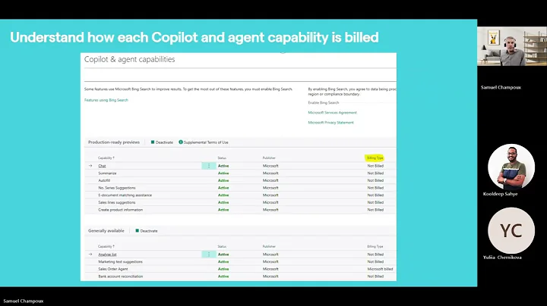Select the Sales lines suggestions row

pos(240,202)
